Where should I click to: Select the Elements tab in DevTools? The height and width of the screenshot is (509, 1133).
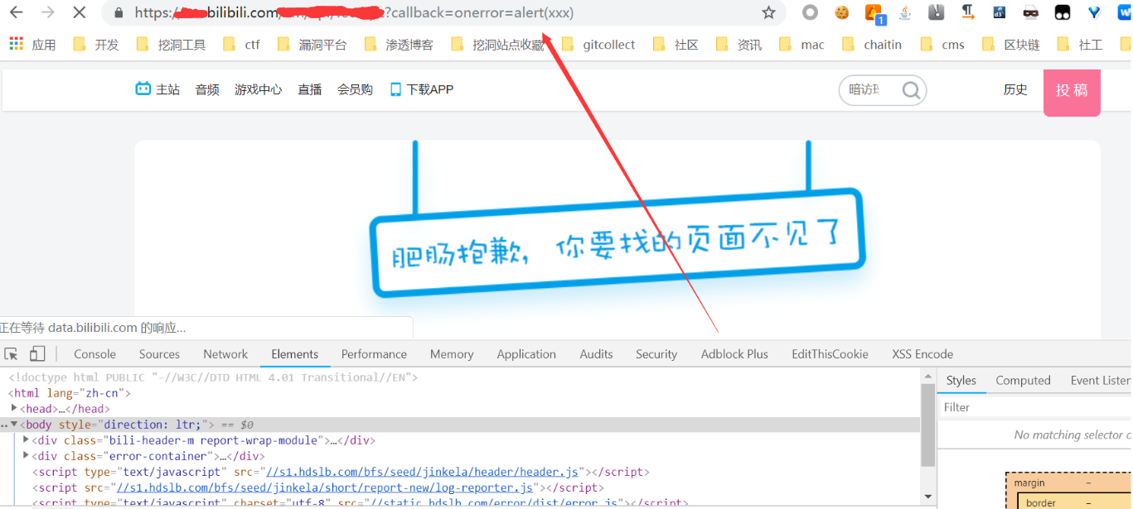(295, 354)
